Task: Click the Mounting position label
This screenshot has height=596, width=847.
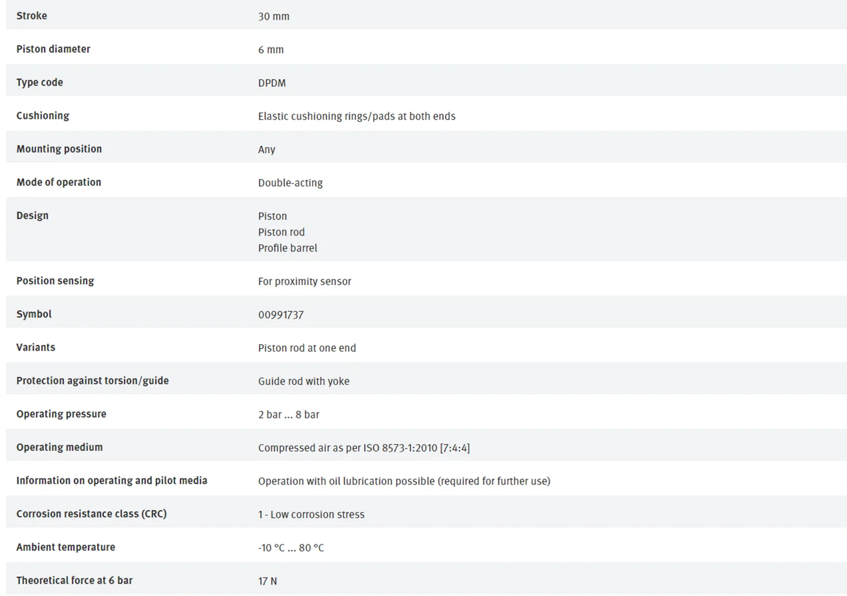Action: 59,149
